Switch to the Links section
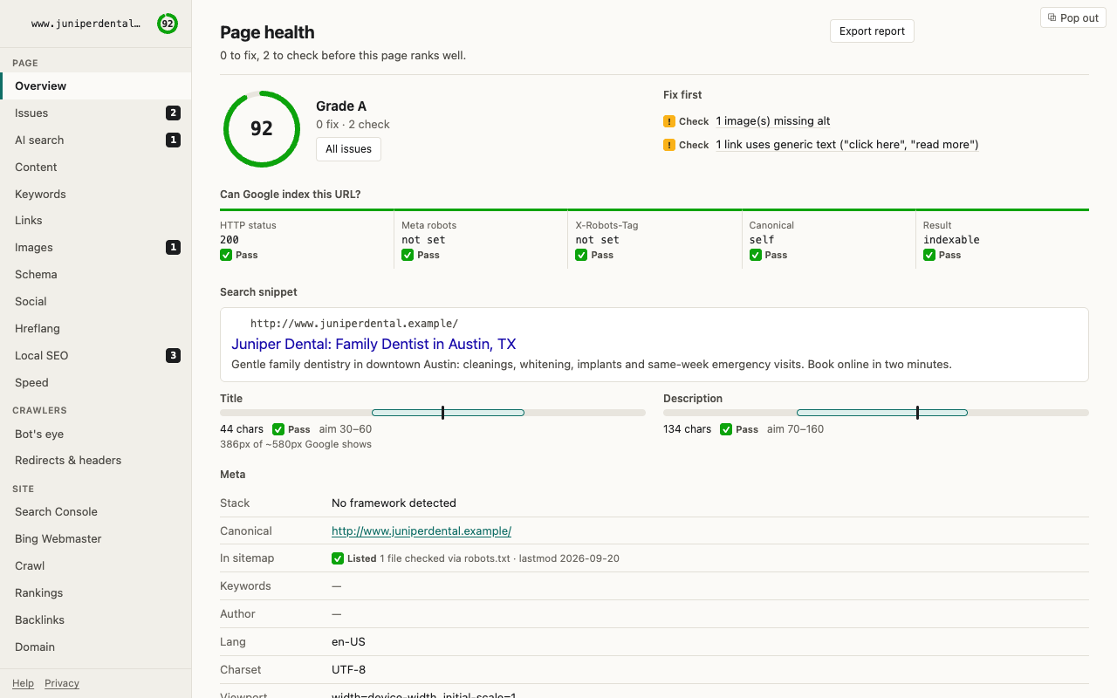This screenshot has height=698, width=1117. click(x=96, y=221)
